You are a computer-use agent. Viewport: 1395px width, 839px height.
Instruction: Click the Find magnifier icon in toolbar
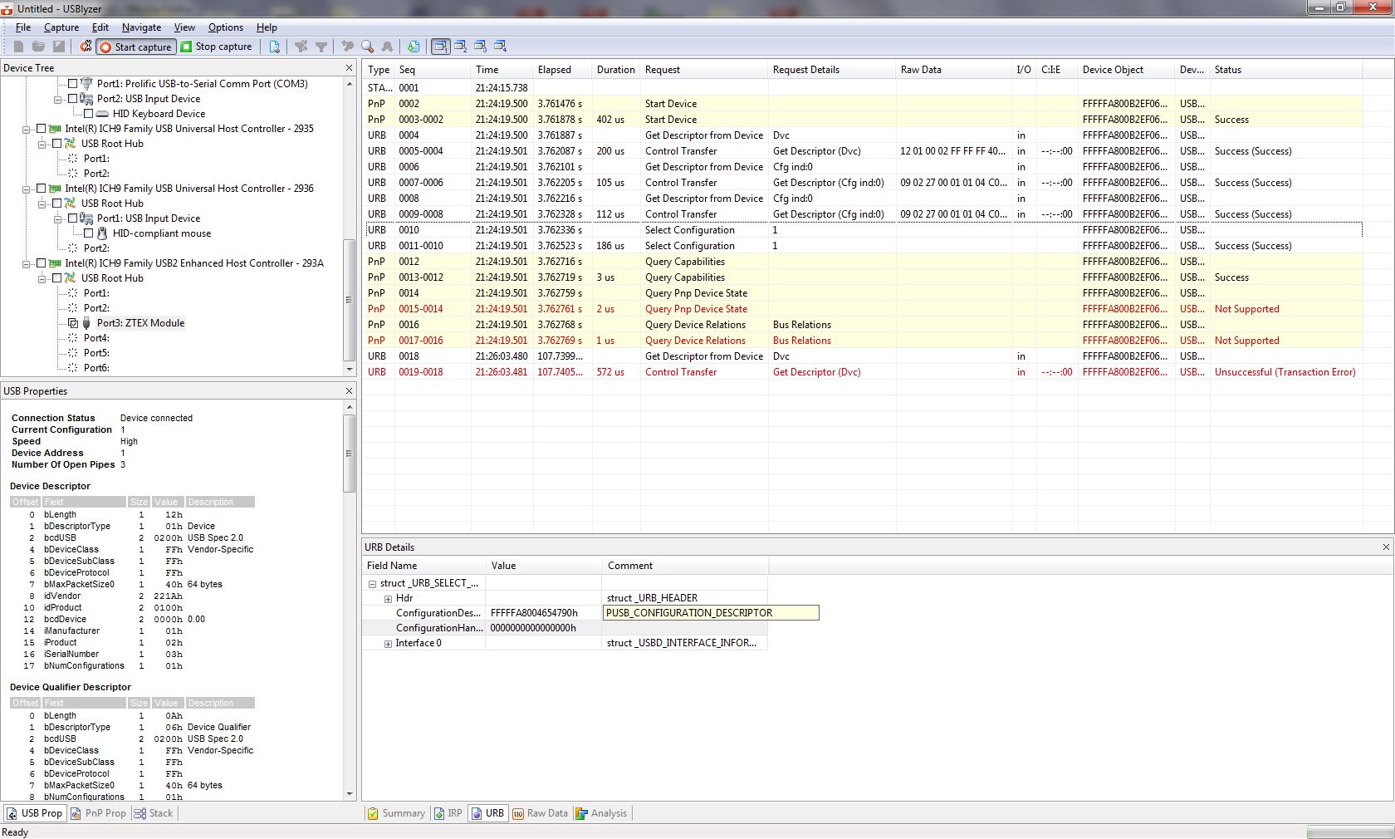(x=367, y=47)
